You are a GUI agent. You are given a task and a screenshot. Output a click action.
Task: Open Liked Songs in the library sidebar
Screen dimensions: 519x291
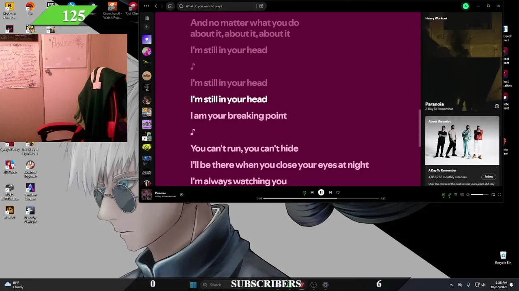147,39
